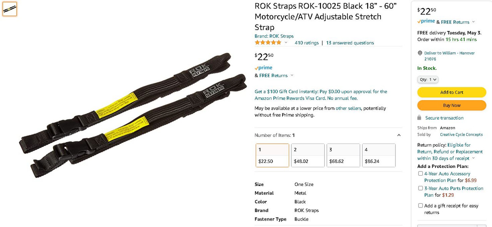Click the deliver-to location pin icon
The width and height of the screenshot is (492, 227).
click(x=420, y=53)
